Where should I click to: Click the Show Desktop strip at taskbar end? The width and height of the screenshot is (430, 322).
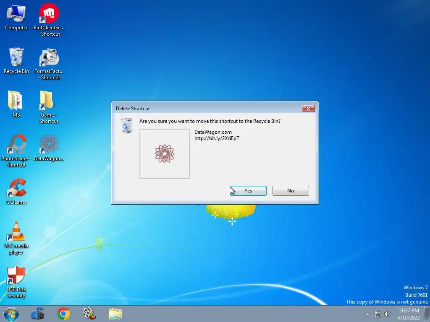point(427,314)
